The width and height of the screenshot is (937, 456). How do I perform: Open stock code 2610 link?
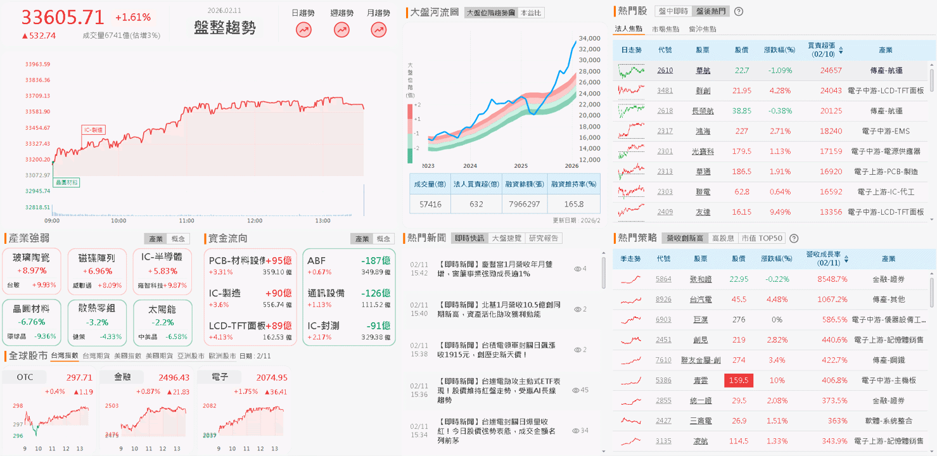coord(665,70)
